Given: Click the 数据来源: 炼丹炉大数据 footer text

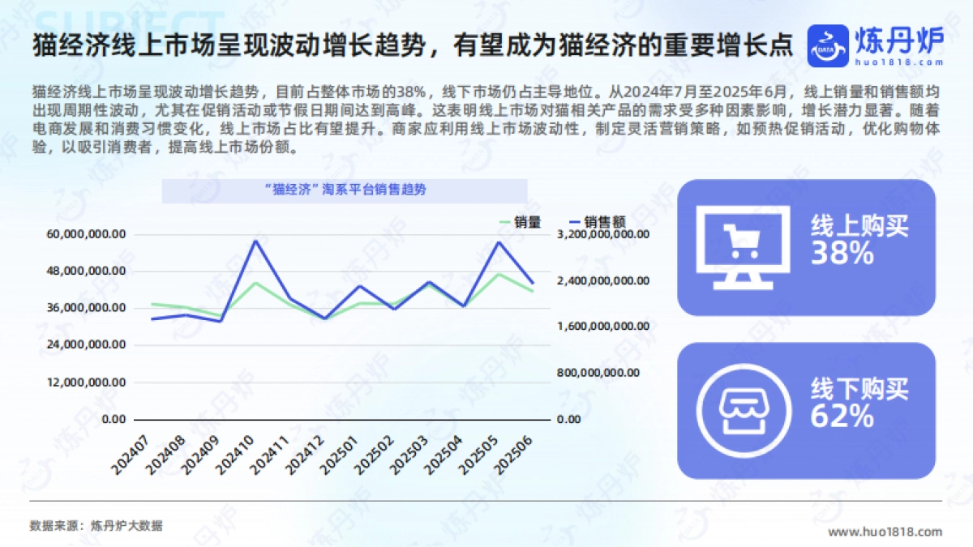Looking at the screenshot, I should tap(96, 525).
